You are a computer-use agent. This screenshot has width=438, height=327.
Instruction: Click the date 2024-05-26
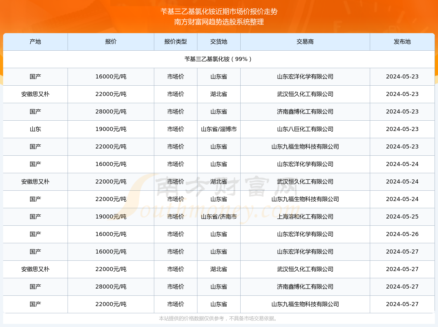click(402, 234)
